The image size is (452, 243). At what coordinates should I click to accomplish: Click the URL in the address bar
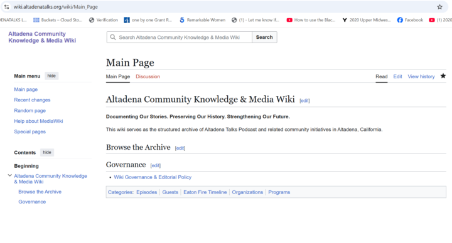(x=56, y=7)
